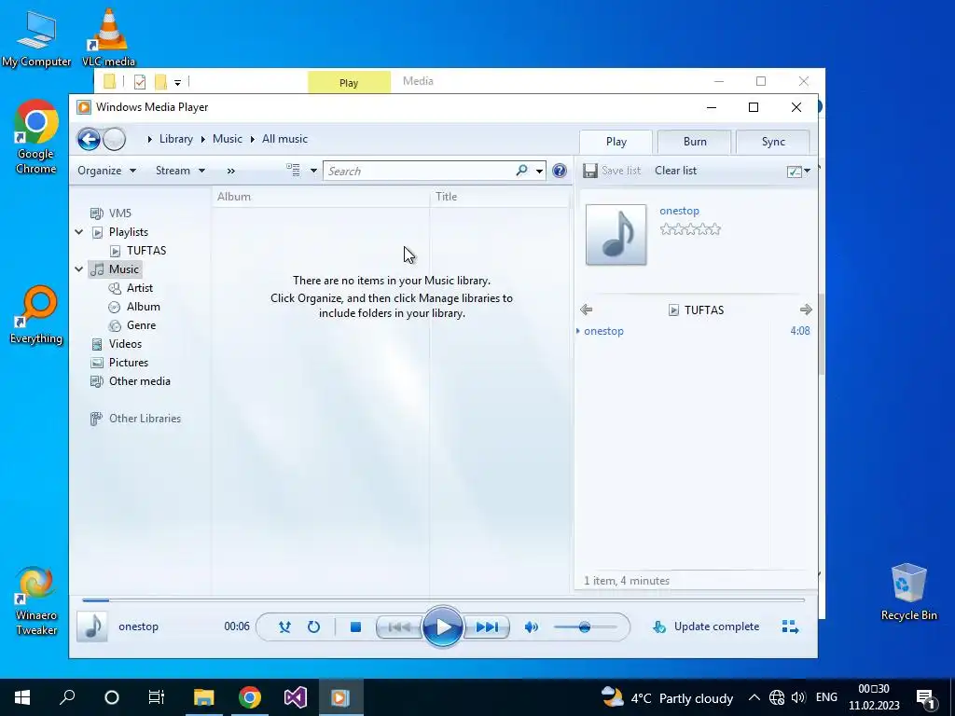Screen dimensions: 955x716
Task: Open the View options icon
Action: click(x=294, y=171)
